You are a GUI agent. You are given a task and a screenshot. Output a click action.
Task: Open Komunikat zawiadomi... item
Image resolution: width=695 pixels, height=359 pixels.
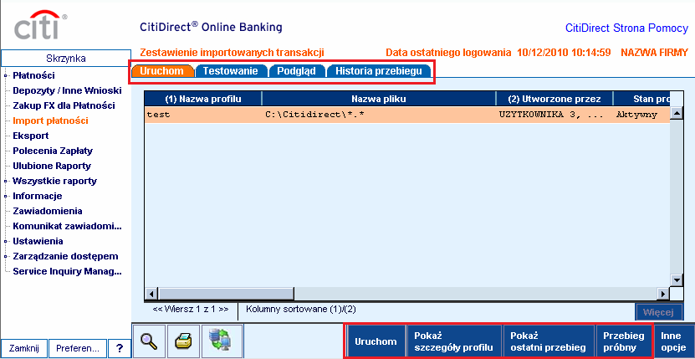pyautogui.click(x=67, y=226)
